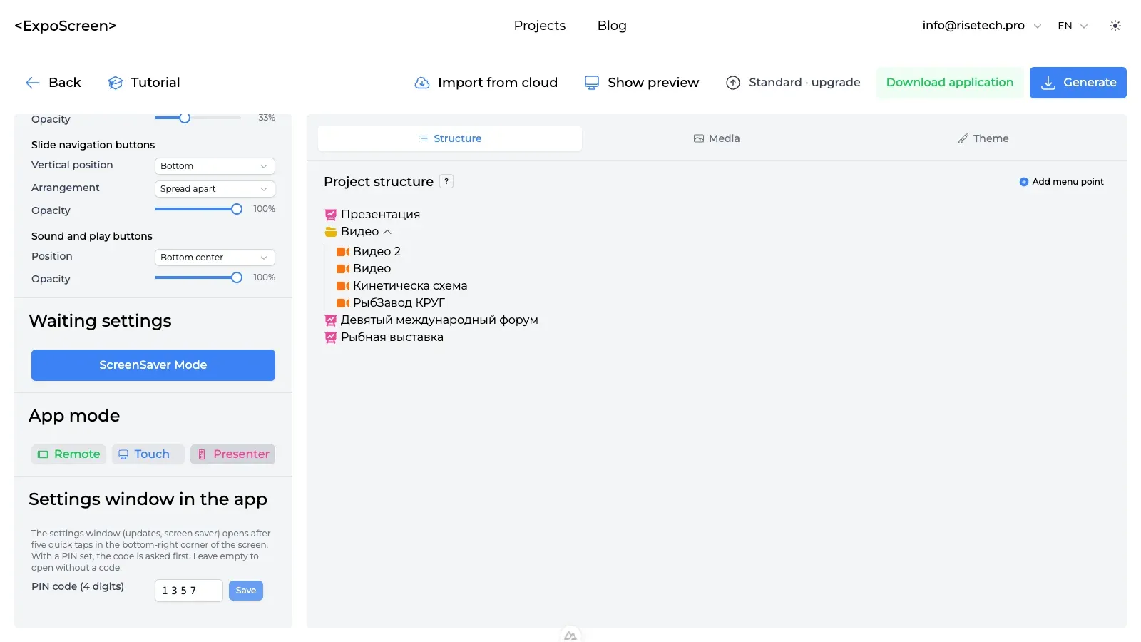Click the Download application button
The width and height of the screenshot is (1141, 642).
[950, 83]
